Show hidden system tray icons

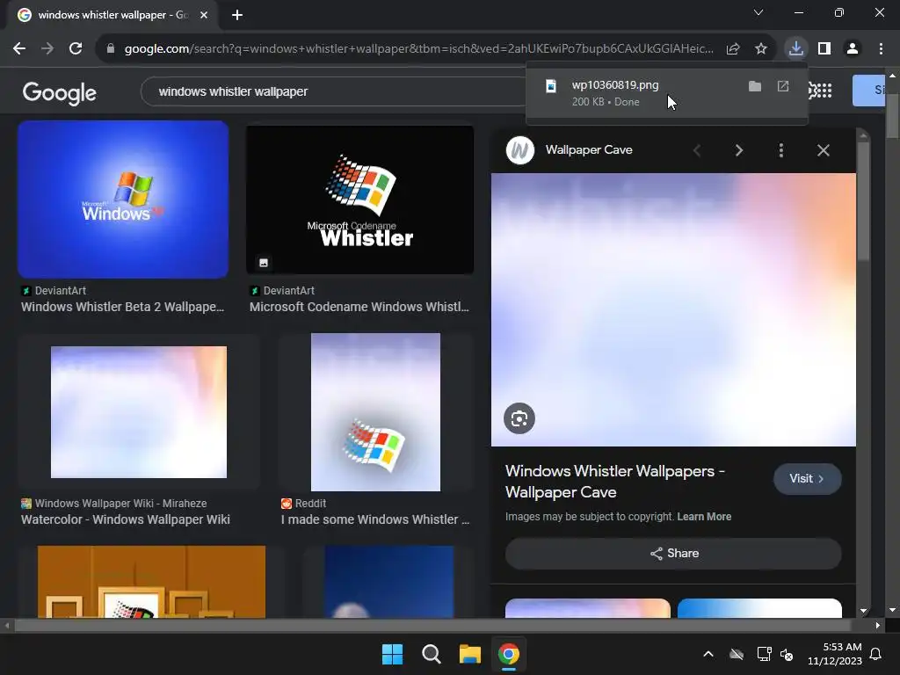tap(708, 654)
